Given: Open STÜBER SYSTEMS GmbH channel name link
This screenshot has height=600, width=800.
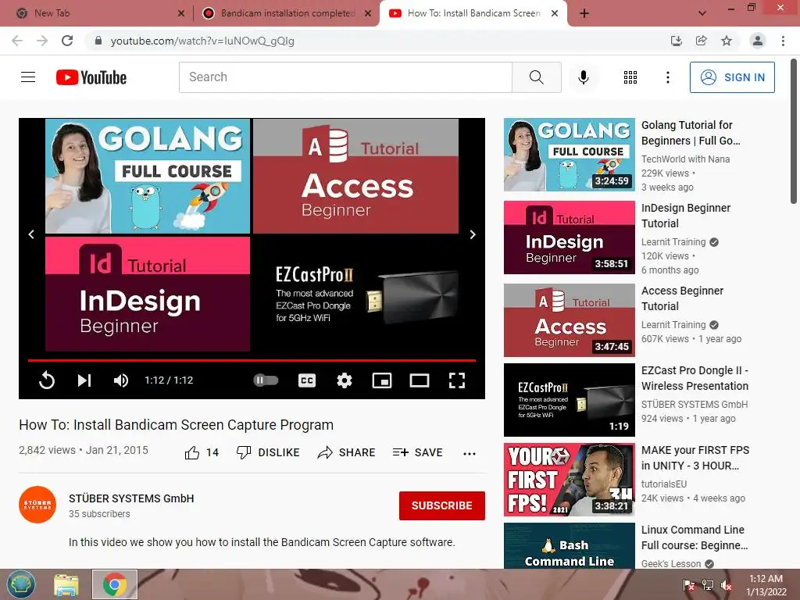Looking at the screenshot, I should click(131, 498).
